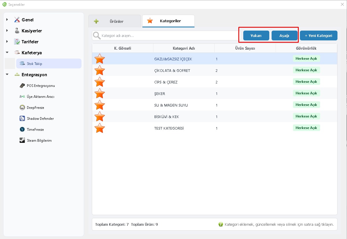
Task: Switch to the Ürünler tab
Action: (115, 21)
